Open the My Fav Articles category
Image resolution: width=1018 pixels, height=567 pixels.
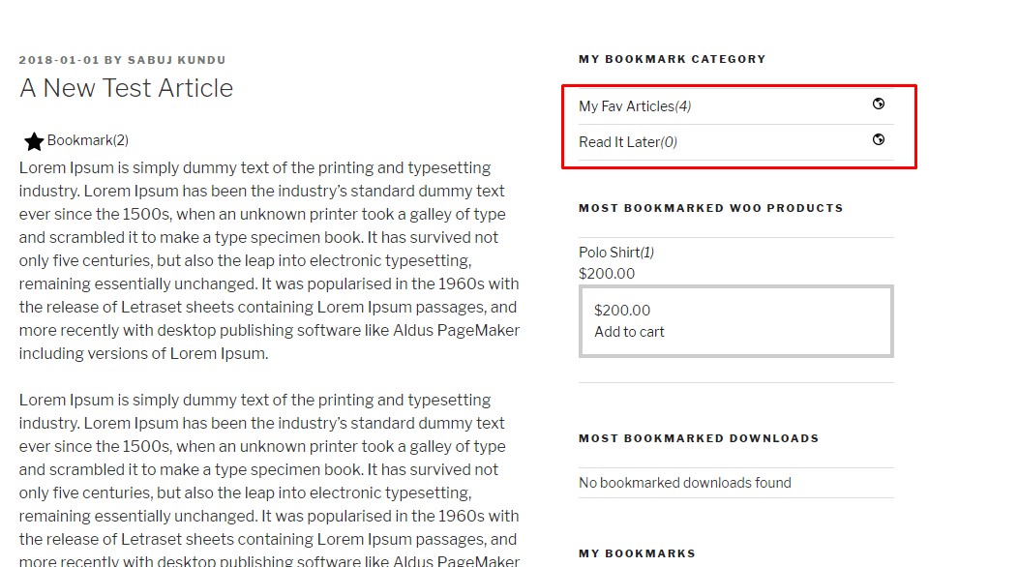coord(626,106)
